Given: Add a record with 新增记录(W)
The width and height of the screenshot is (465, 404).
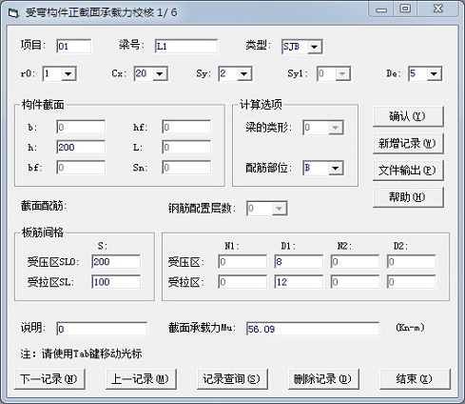Looking at the screenshot, I should coord(408,144).
